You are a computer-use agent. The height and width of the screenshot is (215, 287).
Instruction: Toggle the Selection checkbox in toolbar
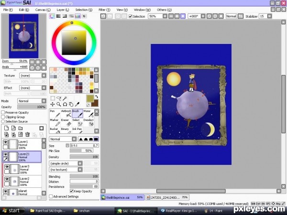click(x=130, y=16)
